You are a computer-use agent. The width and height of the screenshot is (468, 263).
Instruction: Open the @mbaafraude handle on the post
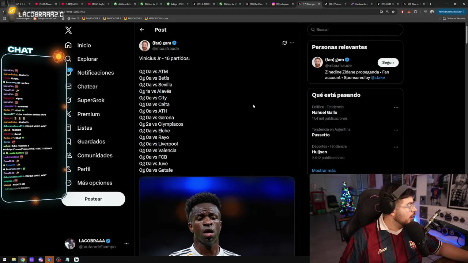(165, 49)
